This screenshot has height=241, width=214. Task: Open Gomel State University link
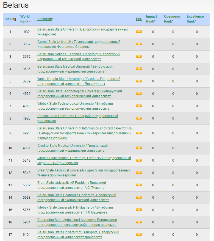(79, 44)
